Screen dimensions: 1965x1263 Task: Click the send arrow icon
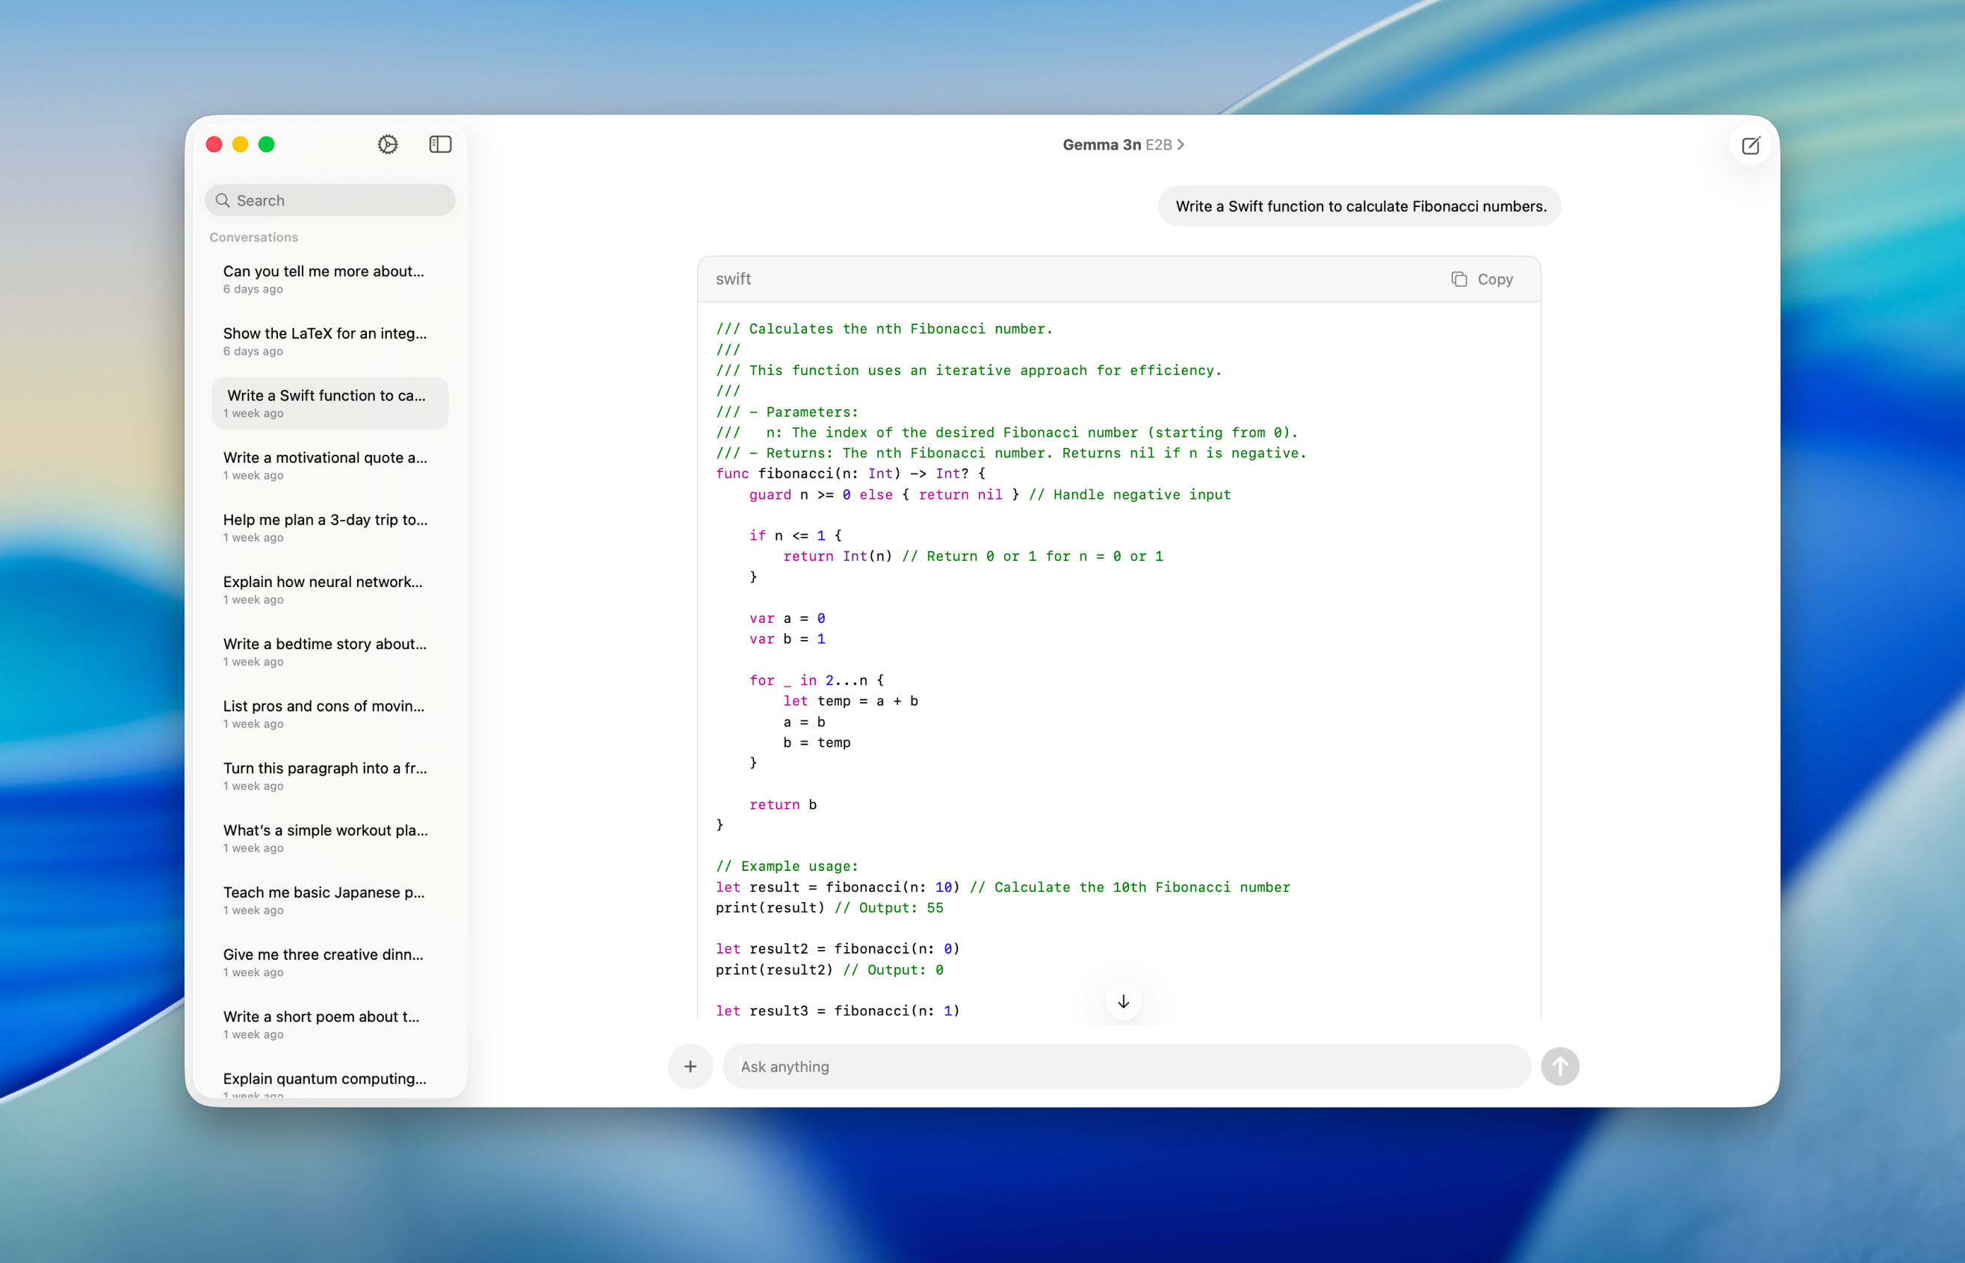tap(1560, 1066)
